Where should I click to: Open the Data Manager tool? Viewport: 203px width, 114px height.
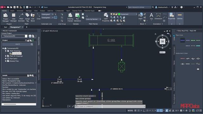13,17
